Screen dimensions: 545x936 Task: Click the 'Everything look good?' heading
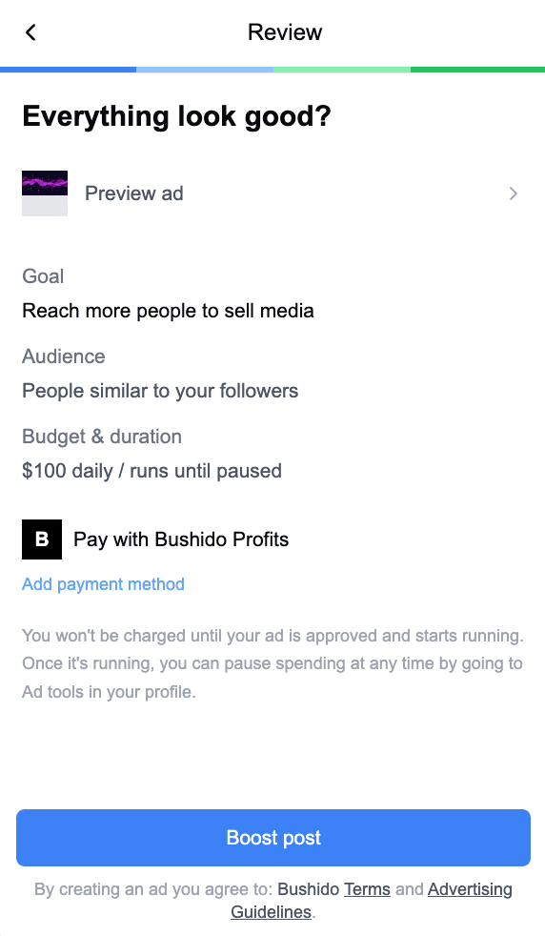pos(176,116)
